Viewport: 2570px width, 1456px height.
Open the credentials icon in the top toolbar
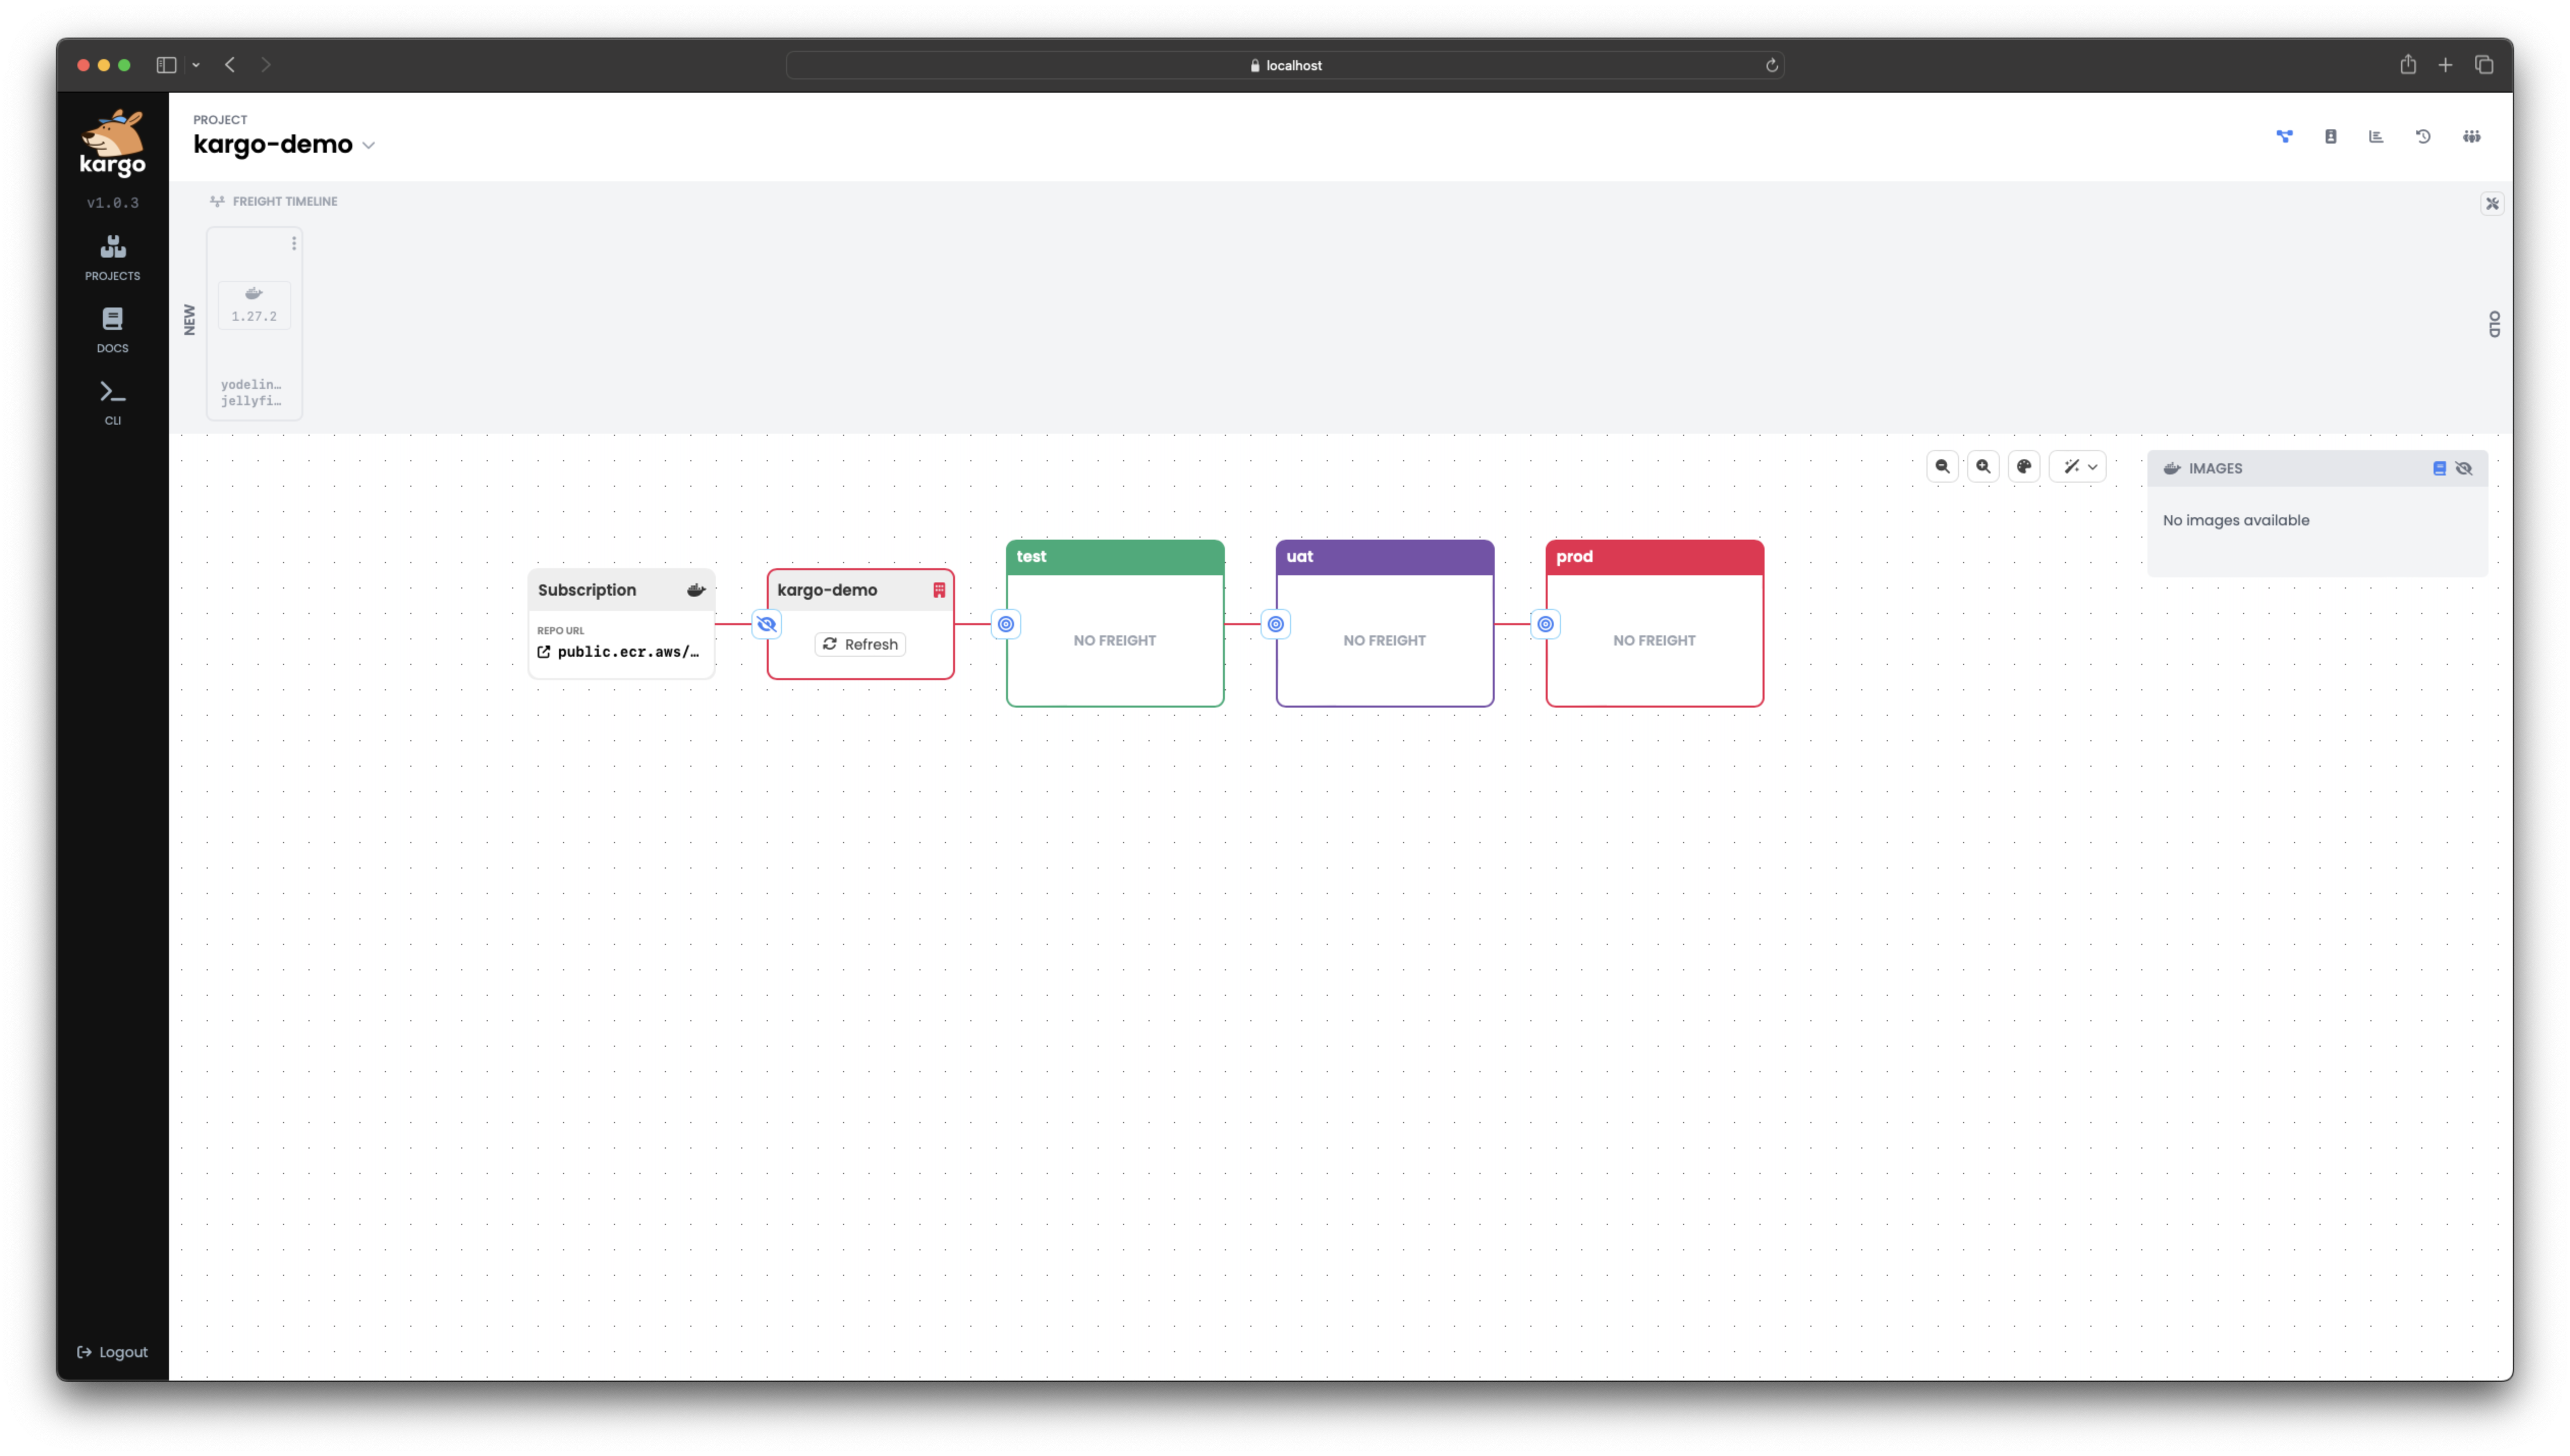tap(2330, 136)
